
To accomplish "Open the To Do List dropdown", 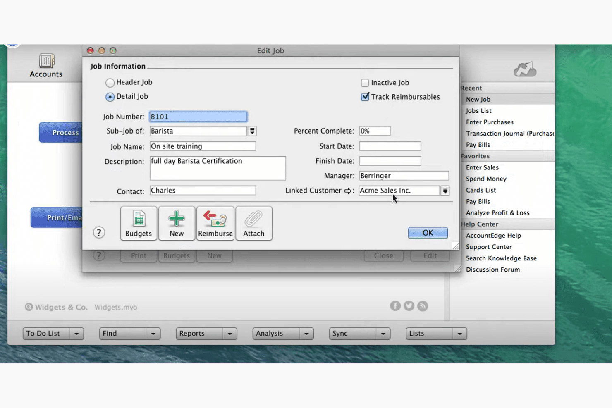I will (x=53, y=334).
